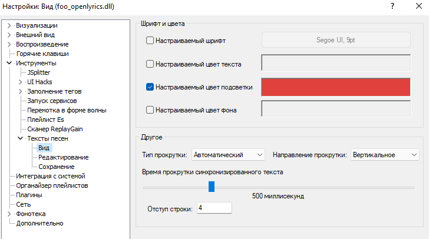
Task: Select Редактирование in the settings tree
Action: click(x=64, y=157)
